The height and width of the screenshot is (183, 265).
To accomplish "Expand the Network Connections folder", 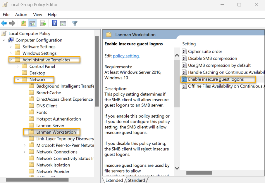I will (x=25, y=152).
